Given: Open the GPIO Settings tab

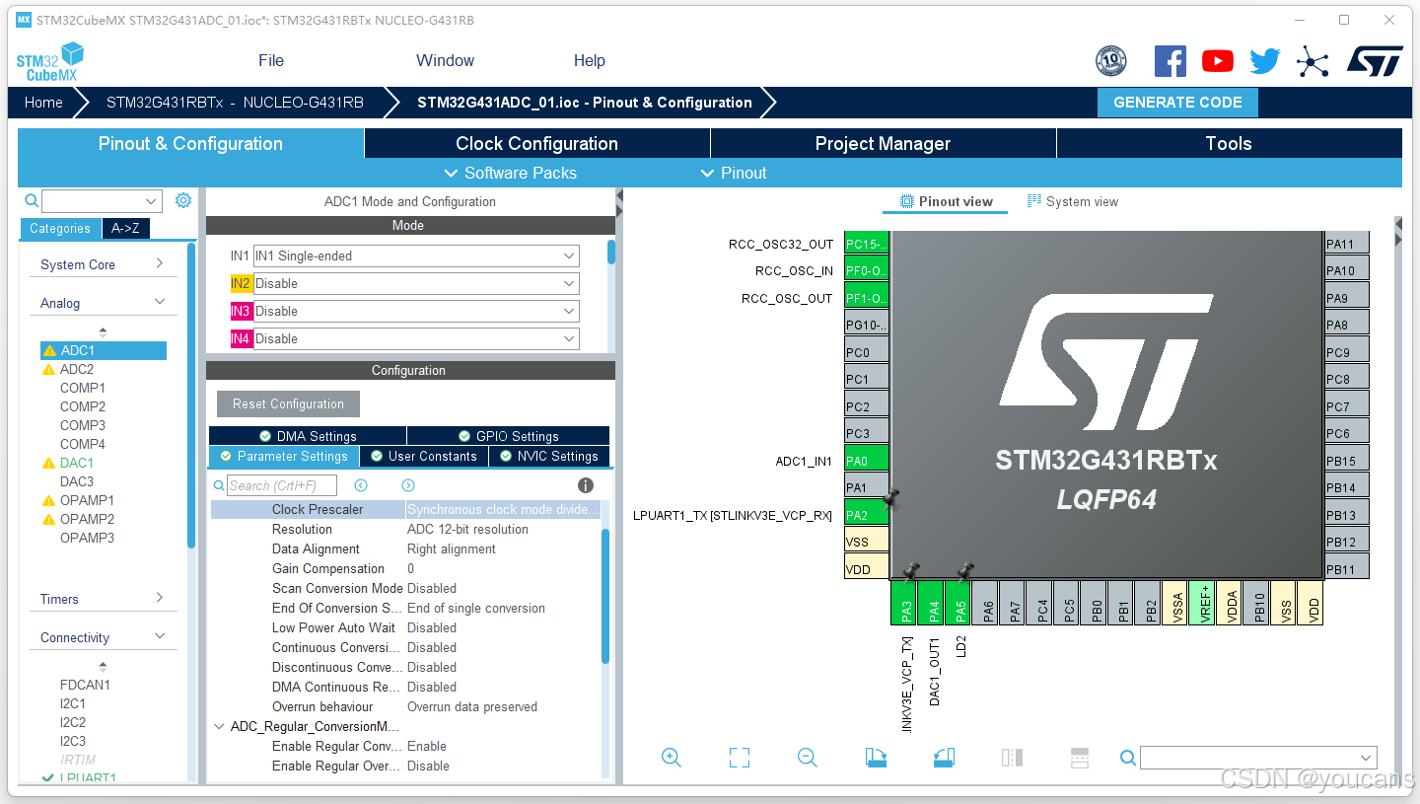Looking at the screenshot, I should tap(509, 436).
